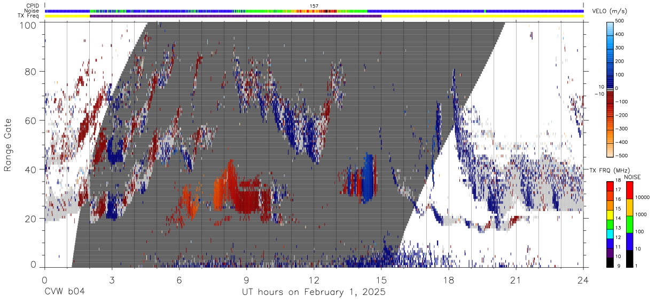Click the '300' tick on the velocity scale
The height and width of the screenshot is (303, 656).
coord(621,48)
